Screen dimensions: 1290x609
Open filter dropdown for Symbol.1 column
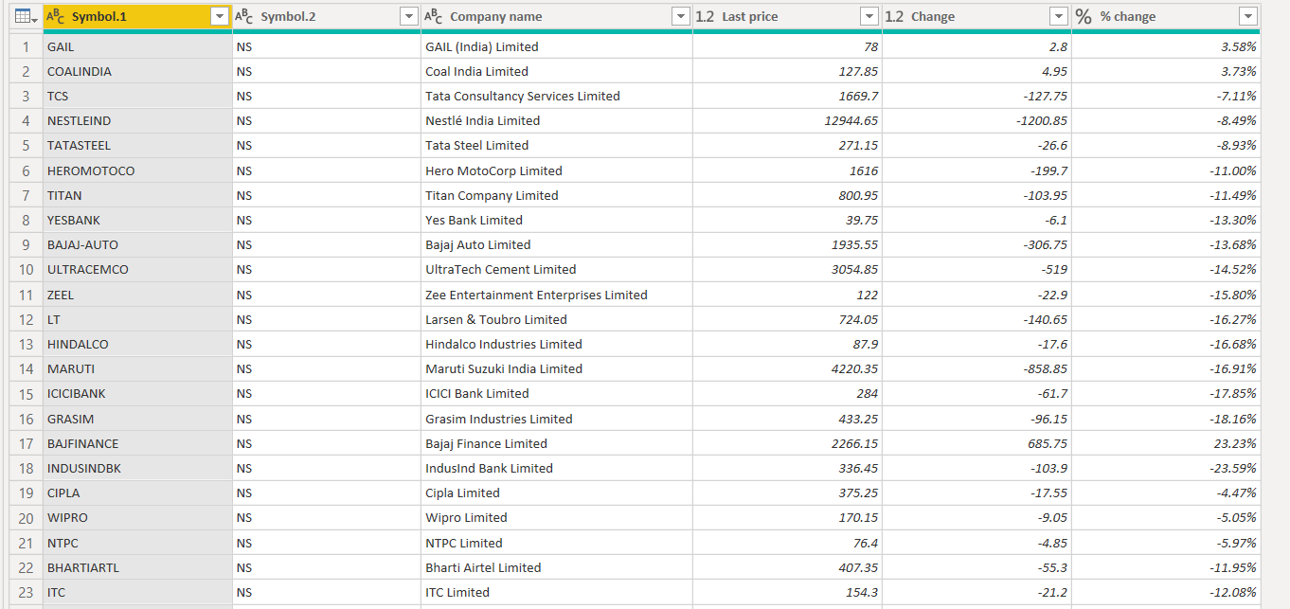pos(220,16)
